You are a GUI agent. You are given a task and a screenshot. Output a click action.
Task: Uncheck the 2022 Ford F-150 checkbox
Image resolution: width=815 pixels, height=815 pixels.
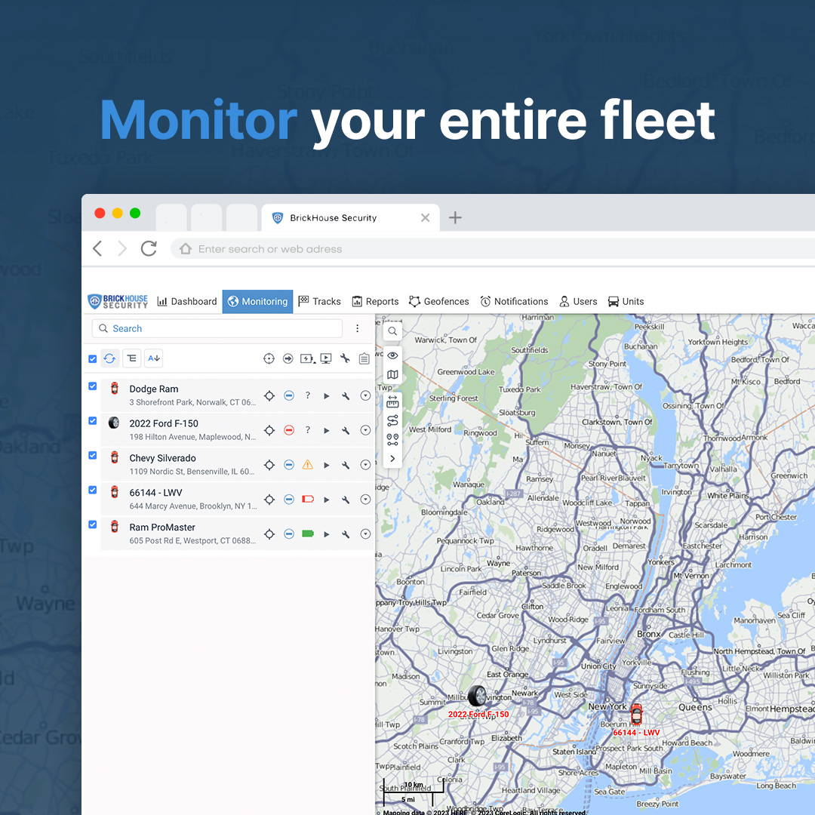(92, 420)
